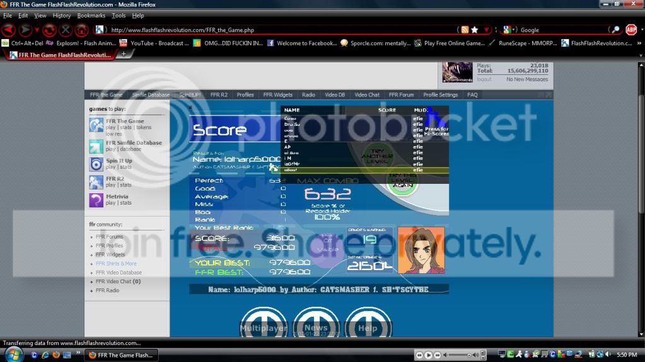Open a new browser tab with plus button

[x=124, y=54]
